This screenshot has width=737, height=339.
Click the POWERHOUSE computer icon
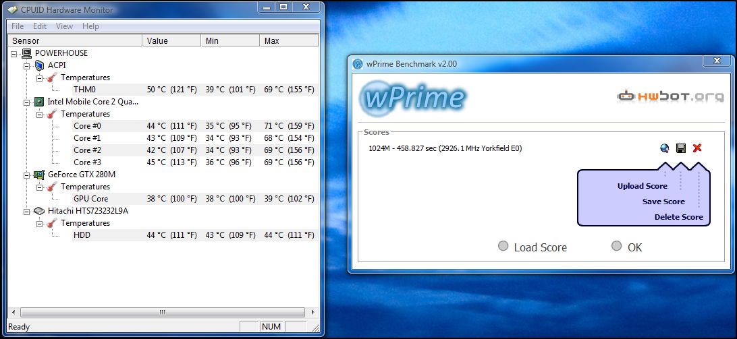point(27,53)
